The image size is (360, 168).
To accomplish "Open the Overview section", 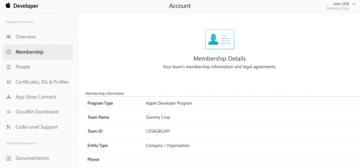I will [26, 37].
